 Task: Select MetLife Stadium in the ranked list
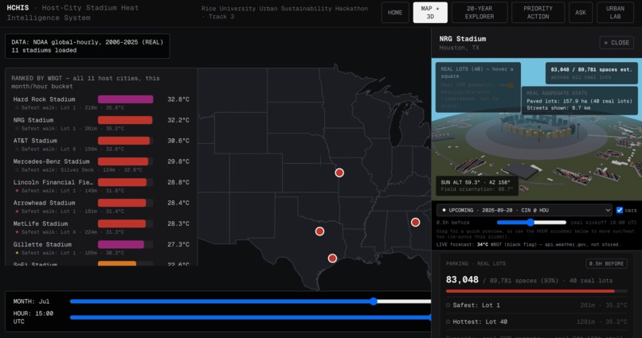[x=101, y=227]
